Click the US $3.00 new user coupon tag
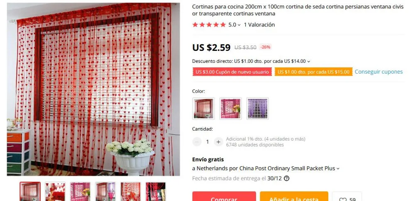 (232, 72)
